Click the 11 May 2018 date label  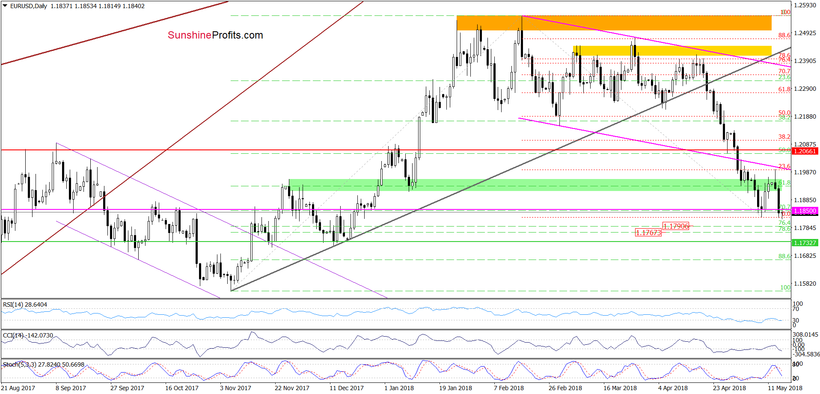785,388
